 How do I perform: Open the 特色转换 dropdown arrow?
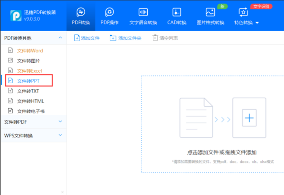tap(257, 23)
